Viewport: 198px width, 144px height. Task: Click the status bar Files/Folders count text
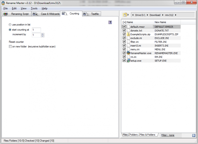pos(29,141)
